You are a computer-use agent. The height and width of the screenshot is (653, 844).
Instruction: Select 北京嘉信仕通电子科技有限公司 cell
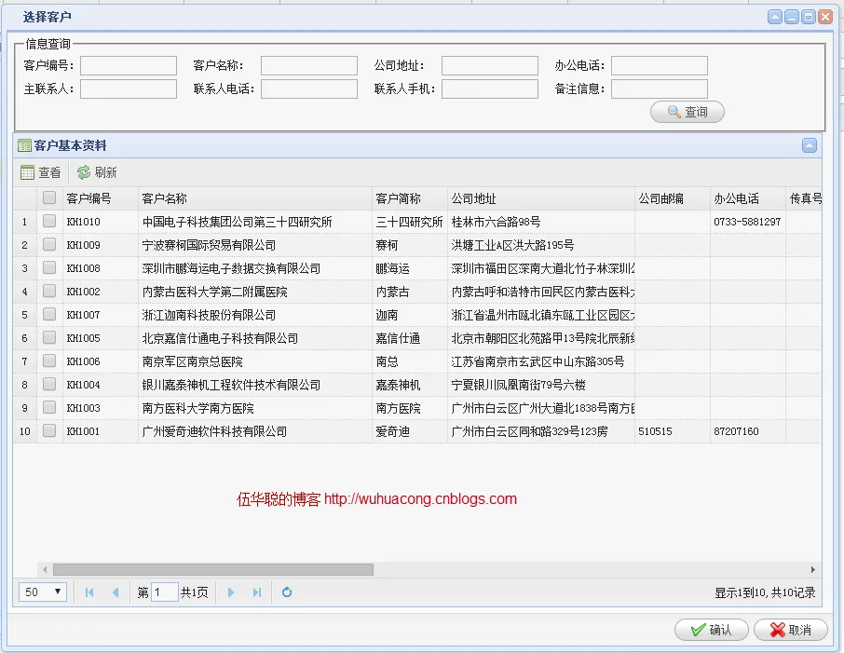(254, 338)
